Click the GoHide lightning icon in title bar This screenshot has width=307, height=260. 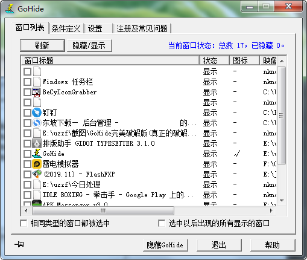10,8
